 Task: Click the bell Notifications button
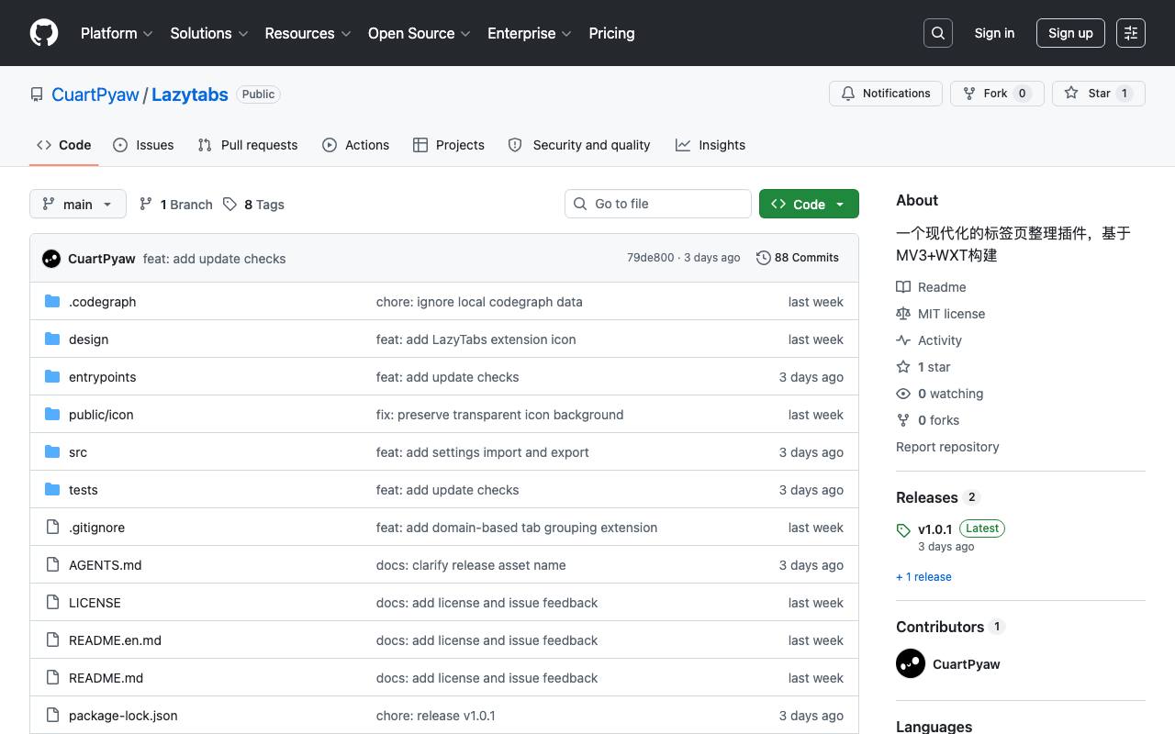tap(886, 94)
